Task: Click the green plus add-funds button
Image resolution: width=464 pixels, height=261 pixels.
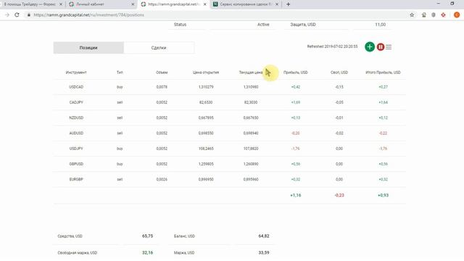Action: click(370, 46)
